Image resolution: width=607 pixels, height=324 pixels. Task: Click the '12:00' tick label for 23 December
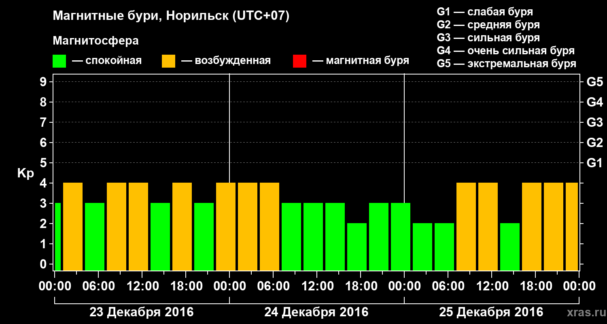coord(142,286)
